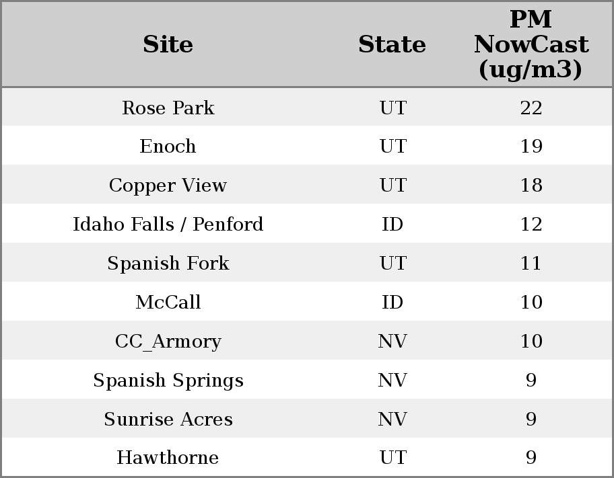This screenshot has width=614, height=478.
Task: Select the McCall site cell
Action: [168, 303]
